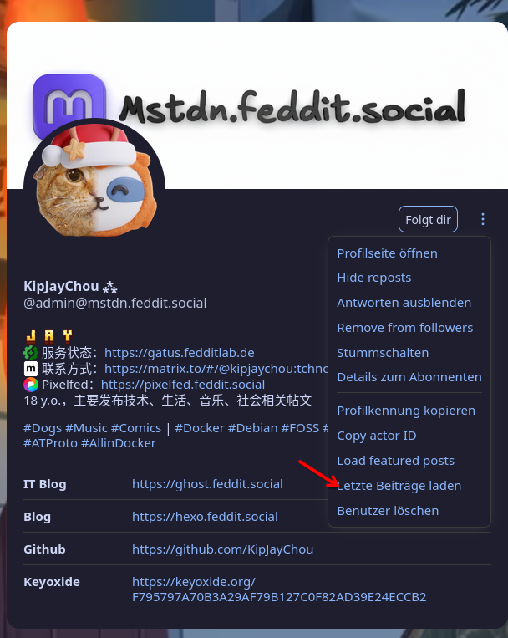Choose 'Remove from followers'
Viewport: 508px width, 638px height.
pyautogui.click(x=404, y=328)
